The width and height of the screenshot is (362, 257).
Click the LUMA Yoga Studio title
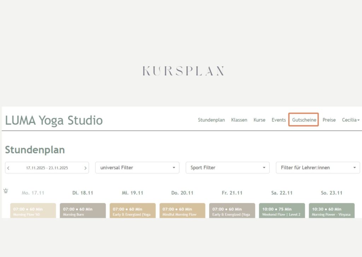coord(54,120)
